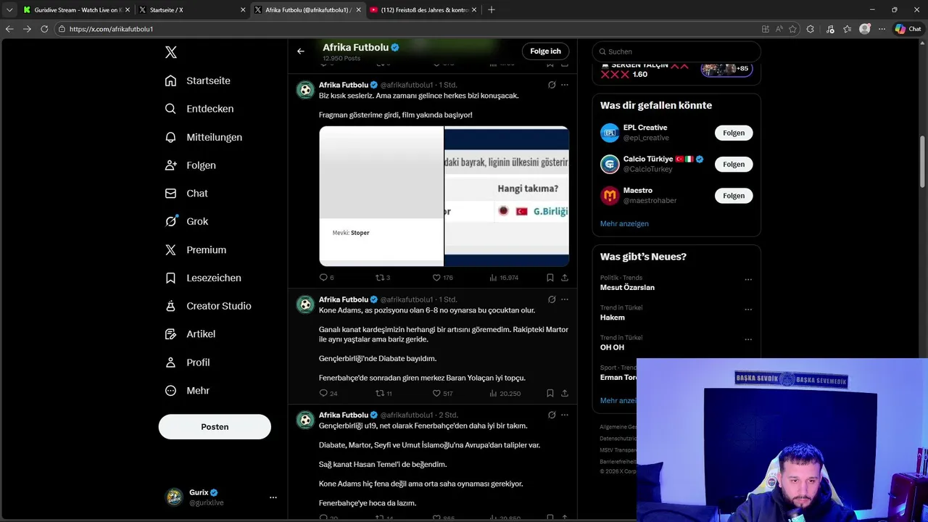Open Entdecken in the sidebar

tap(199, 109)
